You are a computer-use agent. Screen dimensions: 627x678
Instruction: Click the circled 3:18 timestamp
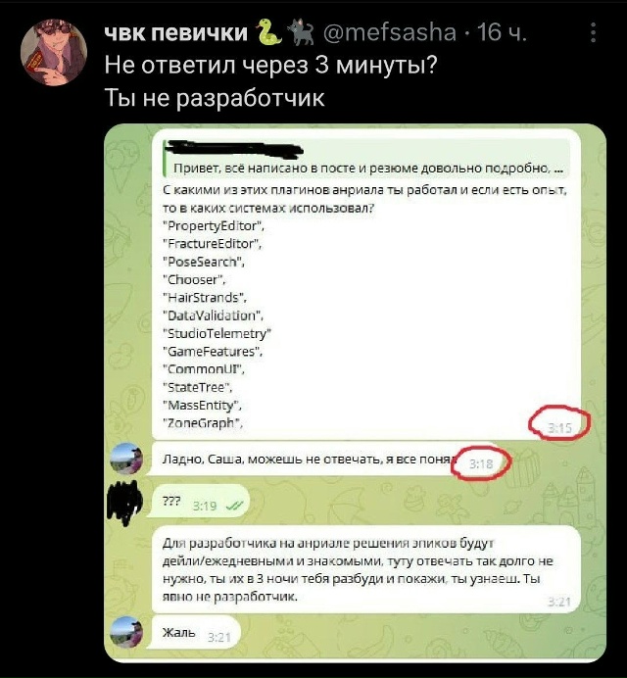[x=481, y=464]
